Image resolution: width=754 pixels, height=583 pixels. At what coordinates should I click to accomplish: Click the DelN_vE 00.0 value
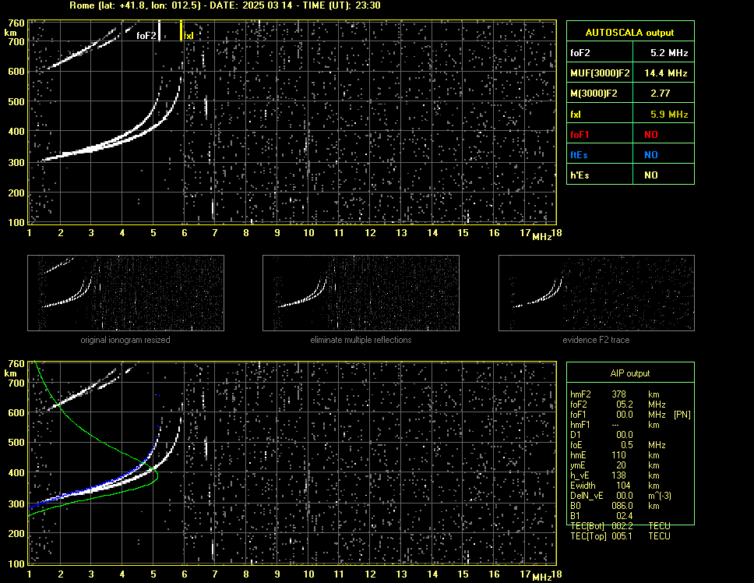[624, 496]
